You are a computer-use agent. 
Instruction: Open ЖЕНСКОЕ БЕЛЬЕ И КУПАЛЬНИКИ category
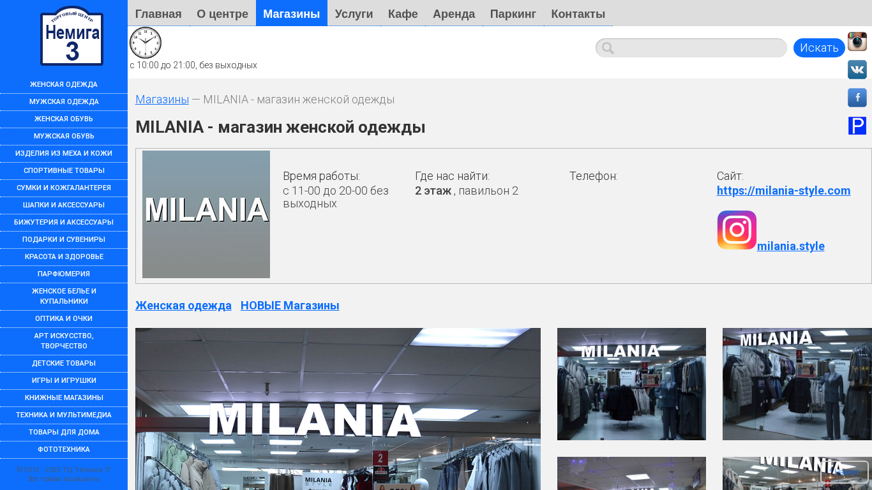64,297
